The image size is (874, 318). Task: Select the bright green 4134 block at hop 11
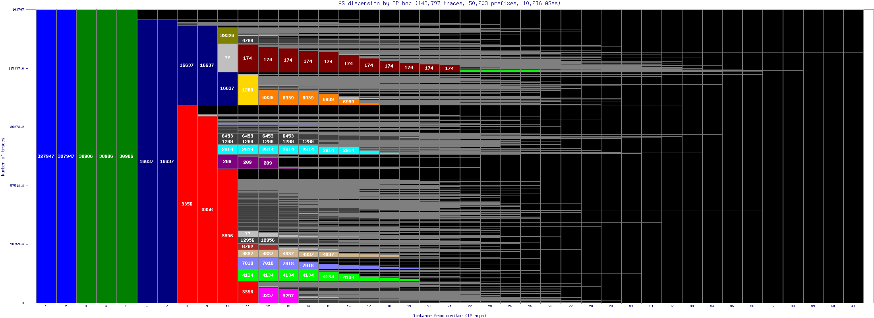tap(248, 275)
